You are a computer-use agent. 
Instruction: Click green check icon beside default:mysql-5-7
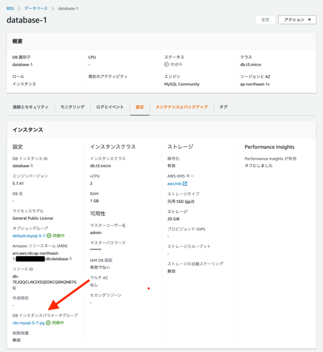[49, 236]
